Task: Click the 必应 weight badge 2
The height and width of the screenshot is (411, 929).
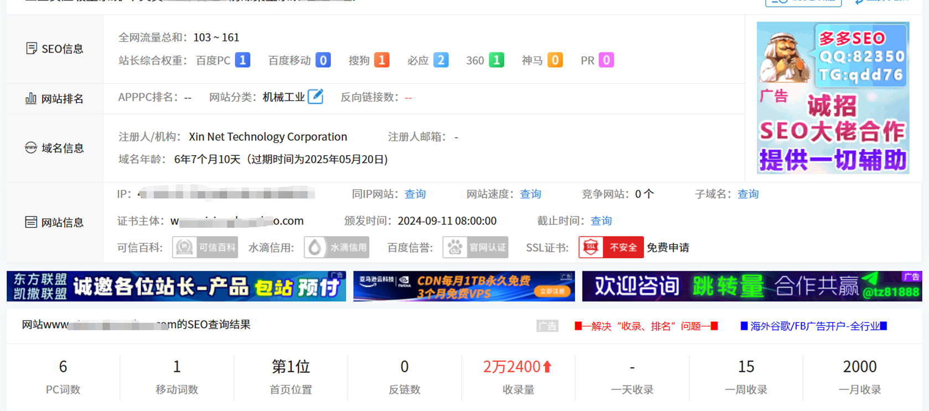Action: coord(440,60)
